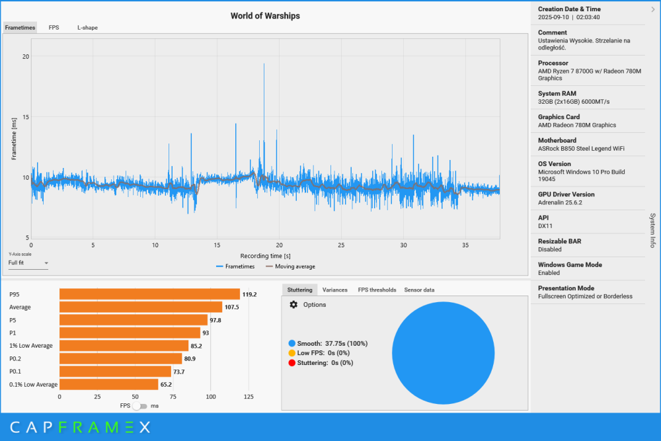Click Motherboard 'ASRock B850 Steel Legend WiFi'
Screen dimensions: 661x441
click(x=581, y=148)
